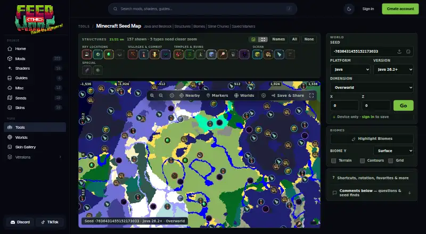The width and height of the screenshot is (426, 234).
Task: Click the upload icon in the seed field
Action: [x=399, y=52]
